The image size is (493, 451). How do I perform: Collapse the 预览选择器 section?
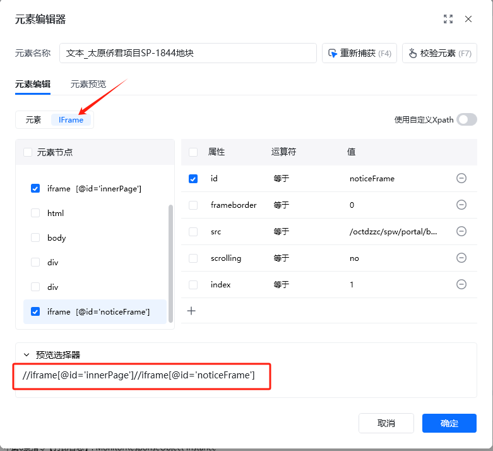(27, 355)
